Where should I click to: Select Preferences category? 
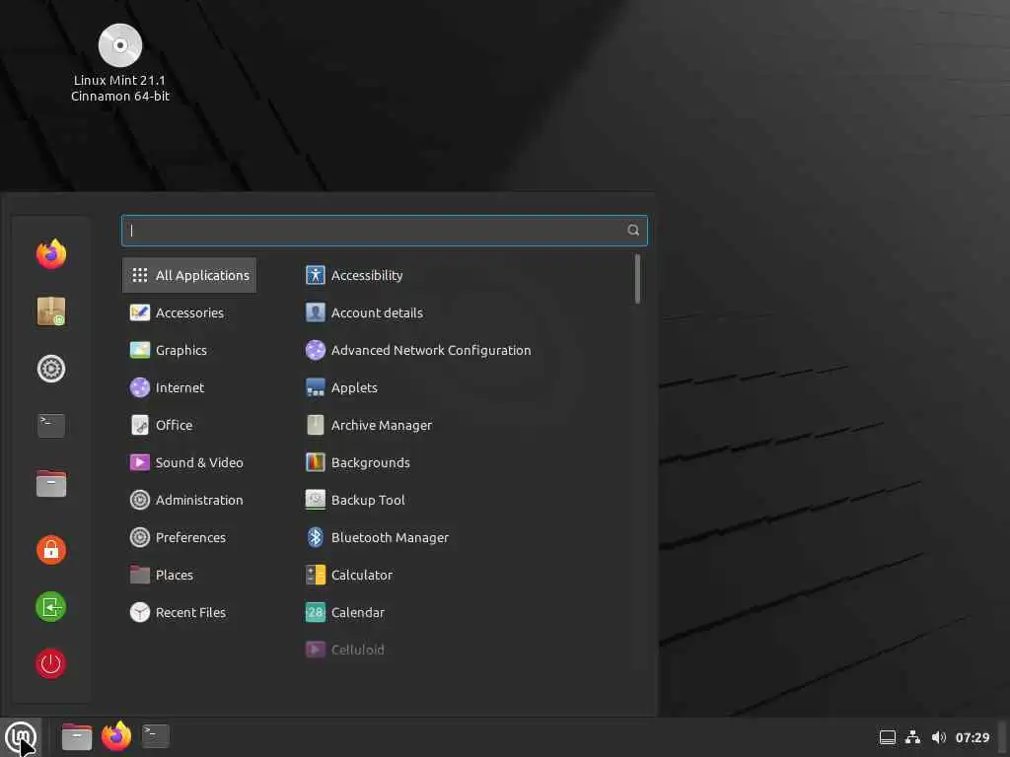pyautogui.click(x=178, y=537)
